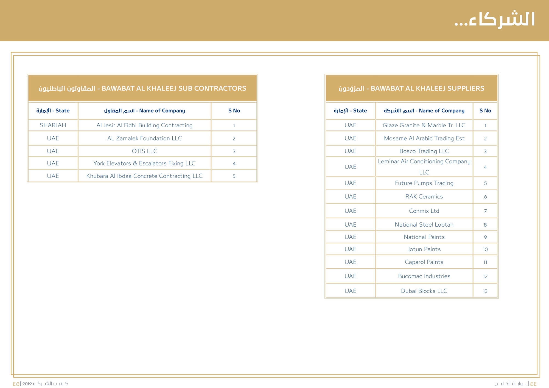Select the Glaze Granite & Marble Tr. LLC cell

click(424, 125)
